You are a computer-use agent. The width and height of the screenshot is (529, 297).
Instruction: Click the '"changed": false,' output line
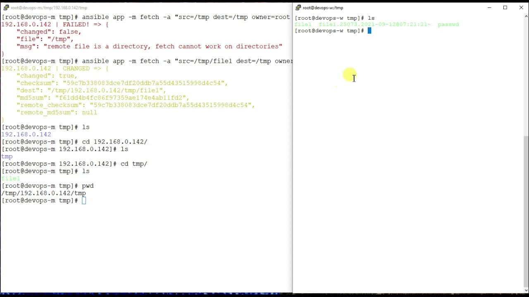coord(49,32)
